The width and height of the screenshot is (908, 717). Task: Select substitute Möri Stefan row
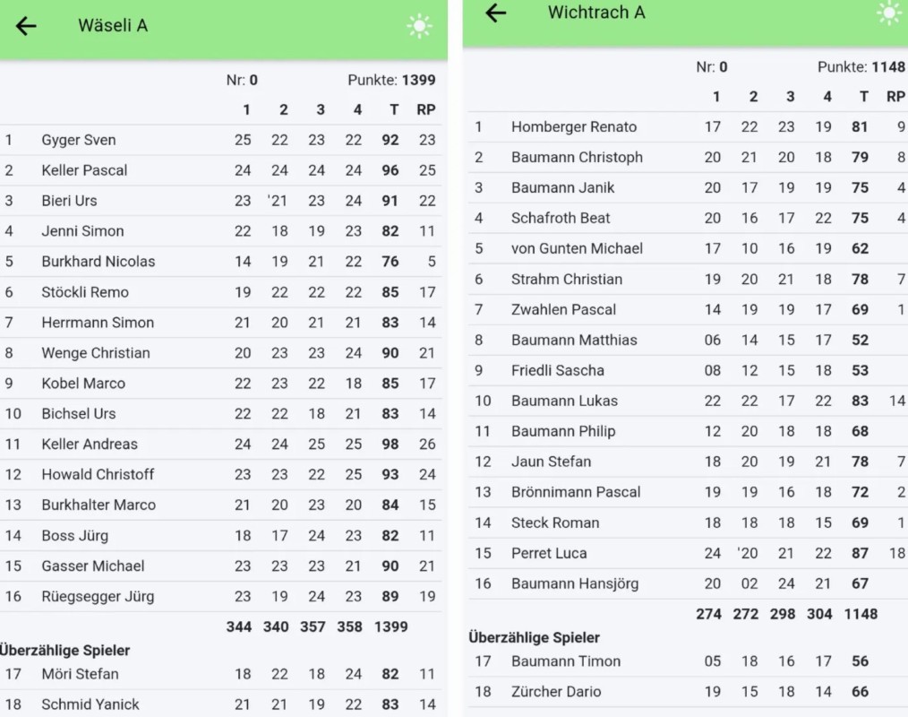[x=80, y=674]
